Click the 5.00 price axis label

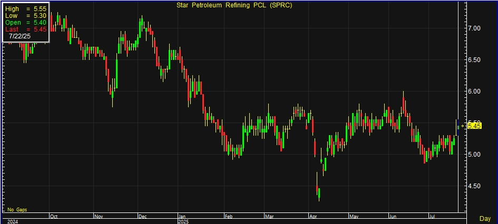point(474,155)
